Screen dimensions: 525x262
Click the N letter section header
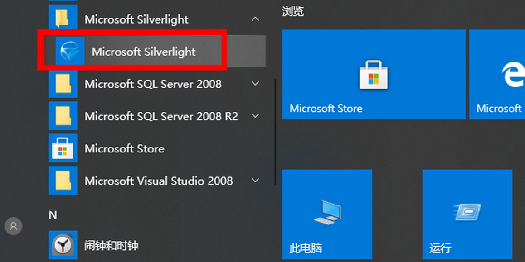point(53,215)
